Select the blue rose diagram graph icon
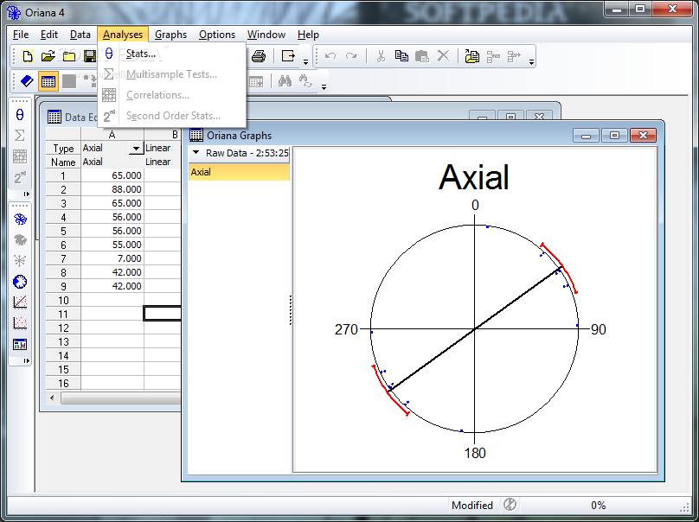 click(20, 220)
